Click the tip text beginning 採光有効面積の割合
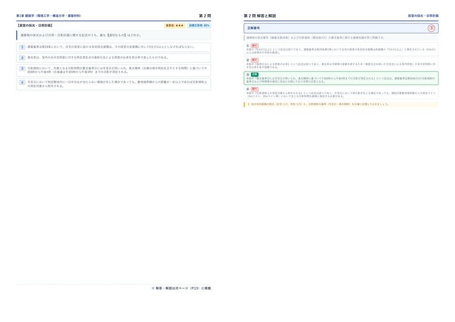The width and height of the screenshot is (455, 322). pyautogui.click(x=320, y=104)
